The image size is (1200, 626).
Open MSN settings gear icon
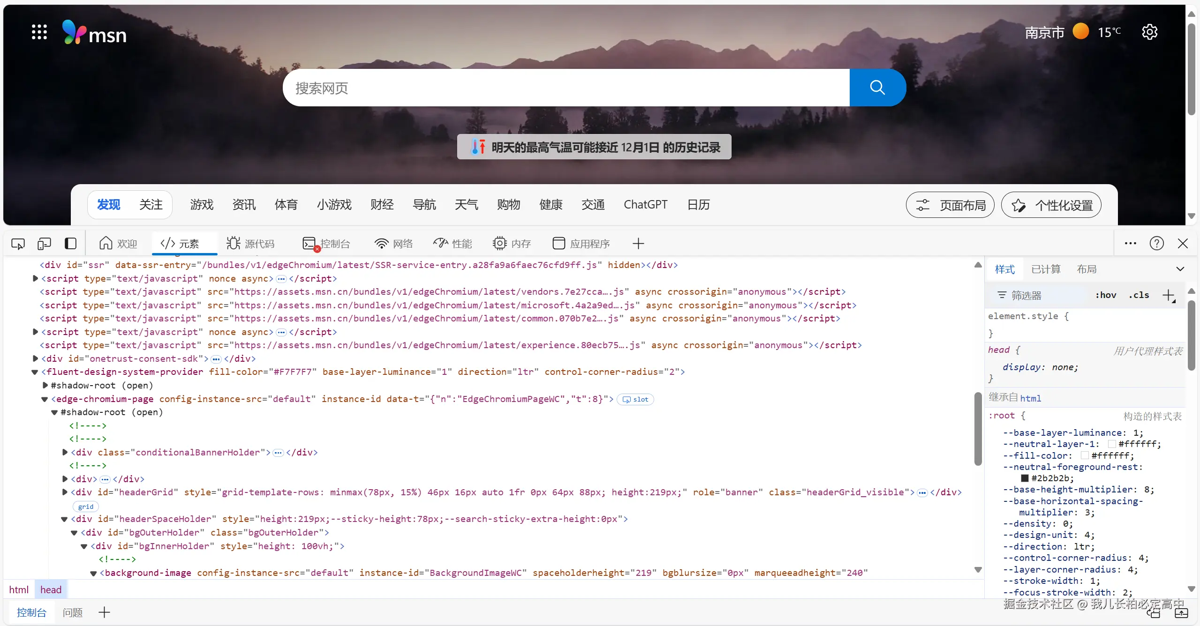pos(1149,32)
